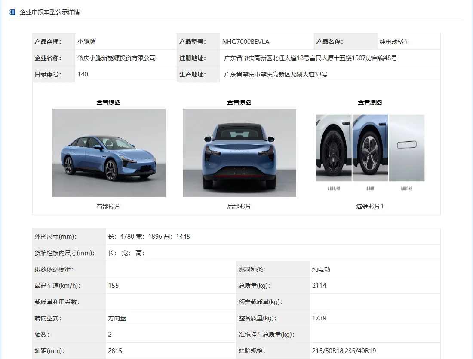The height and width of the screenshot is (359, 473).
Task: Click the 整备质量(kg) label
Action: click(257, 318)
